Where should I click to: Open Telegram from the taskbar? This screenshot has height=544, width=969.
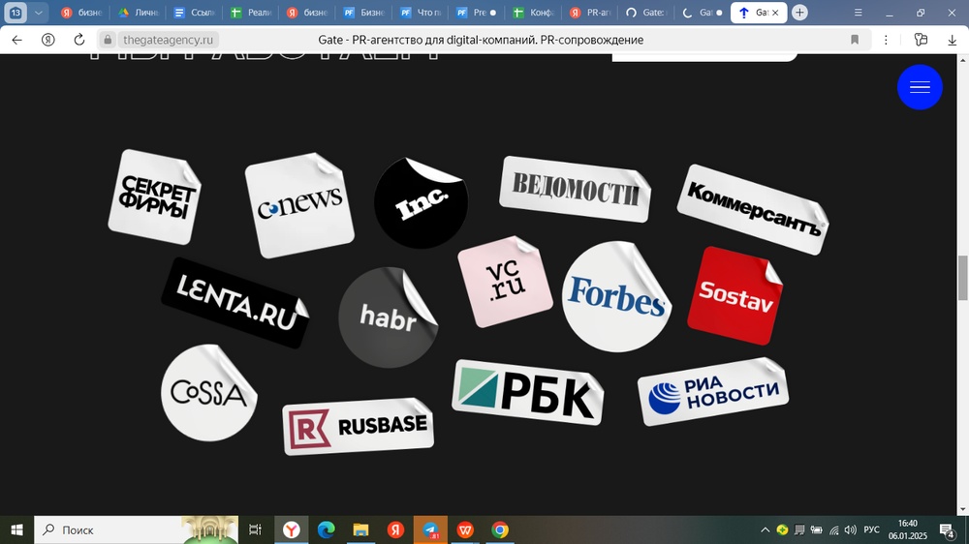(x=430, y=529)
